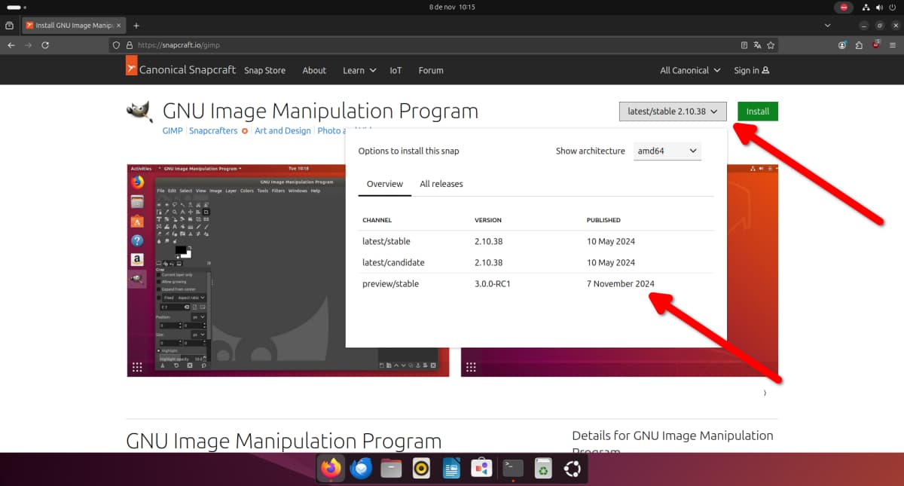Screen dimensions: 904x486
Task: Open the latest/stable 2.10.38 channel dropdown
Action: 673,112
